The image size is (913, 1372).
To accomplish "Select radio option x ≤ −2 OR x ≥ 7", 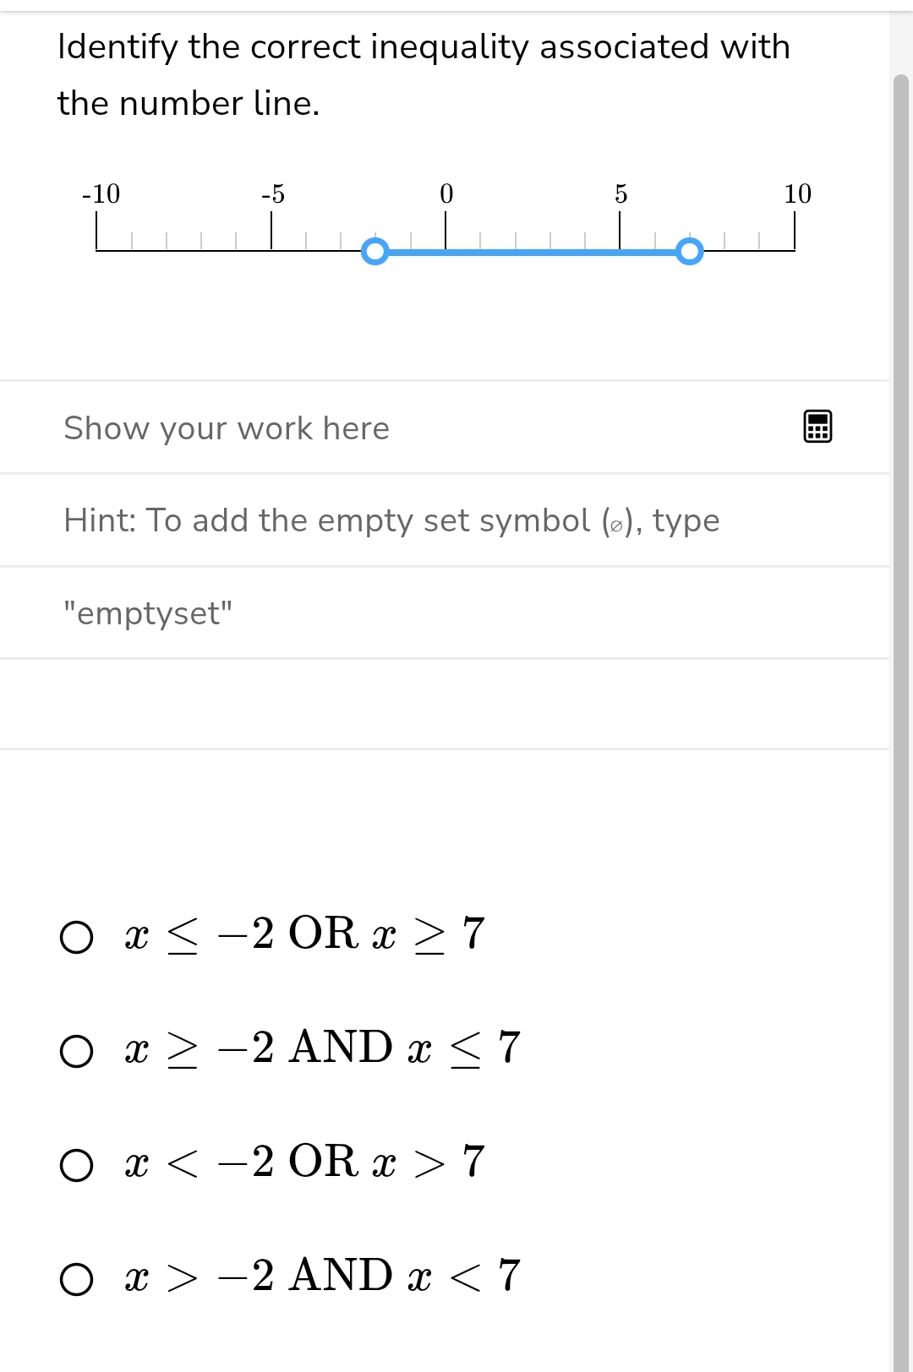I will pos(77,937).
